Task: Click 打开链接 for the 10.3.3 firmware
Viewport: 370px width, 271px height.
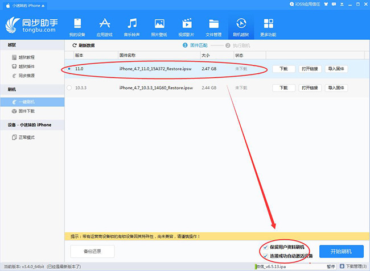Action: [x=310, y=88]
